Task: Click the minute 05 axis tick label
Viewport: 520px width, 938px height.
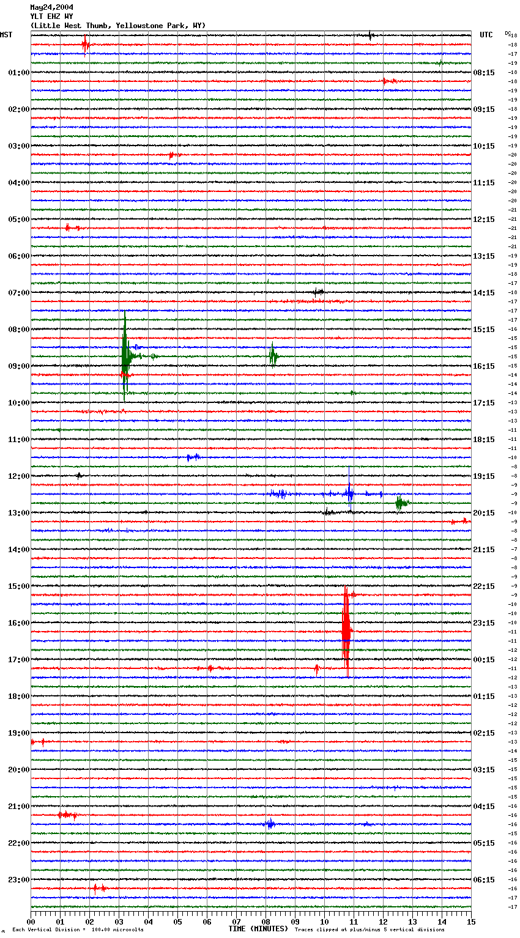Action: coord(177,921)
